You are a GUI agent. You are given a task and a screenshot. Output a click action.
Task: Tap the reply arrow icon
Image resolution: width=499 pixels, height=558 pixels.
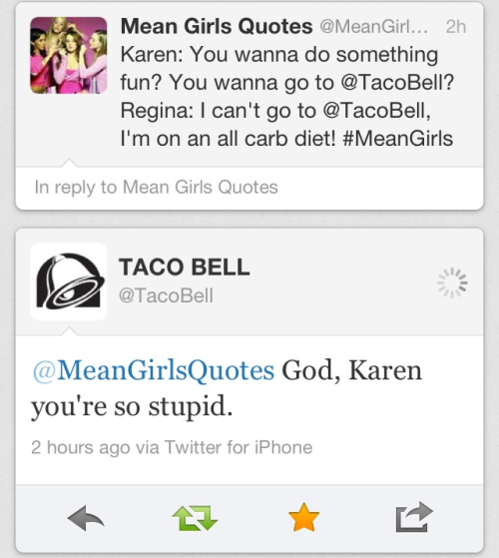pos(86,518)
